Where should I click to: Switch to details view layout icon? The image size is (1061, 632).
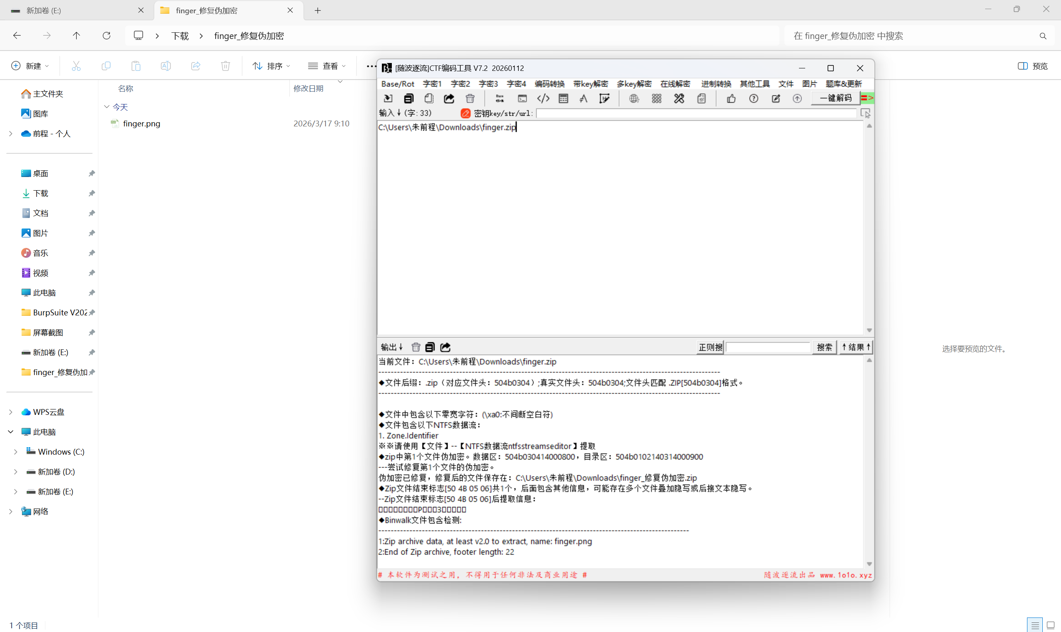[1035, 625]
